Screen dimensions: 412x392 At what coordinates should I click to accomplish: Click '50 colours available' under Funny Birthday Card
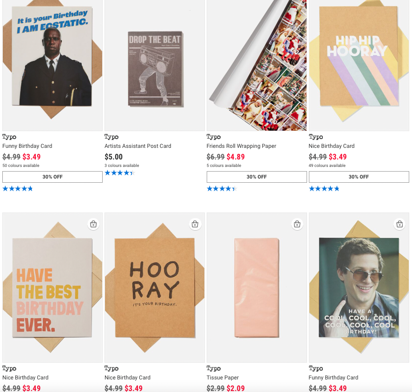click(21, 166)
